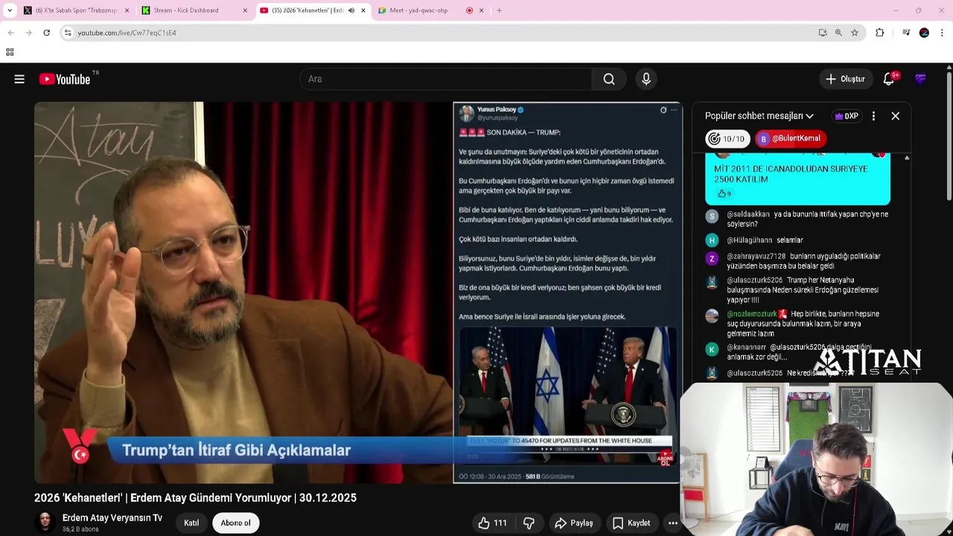The image size is (953, 536).
Task: Open Erdem Atay Veryansın Tv channel link
Action: coord(112,518)
